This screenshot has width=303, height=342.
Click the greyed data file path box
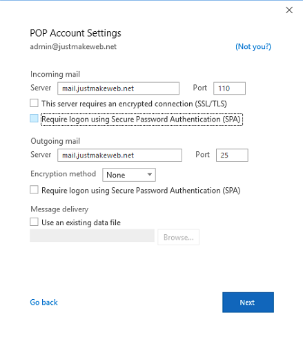click(x=92, y=236)
